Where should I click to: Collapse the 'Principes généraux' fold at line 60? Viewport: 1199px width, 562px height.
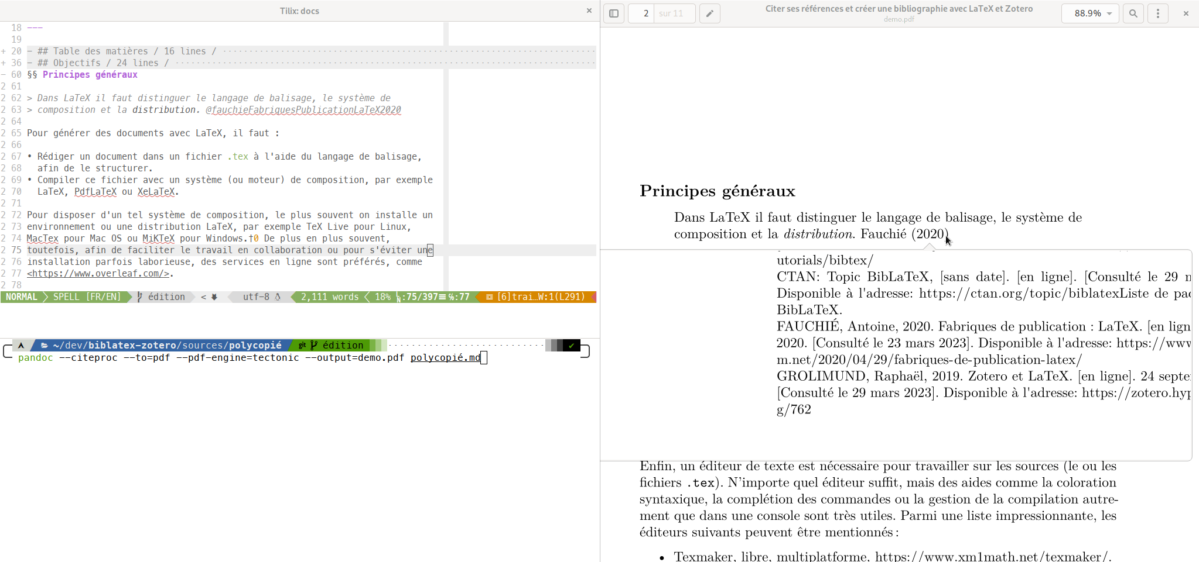click(4, 75)
